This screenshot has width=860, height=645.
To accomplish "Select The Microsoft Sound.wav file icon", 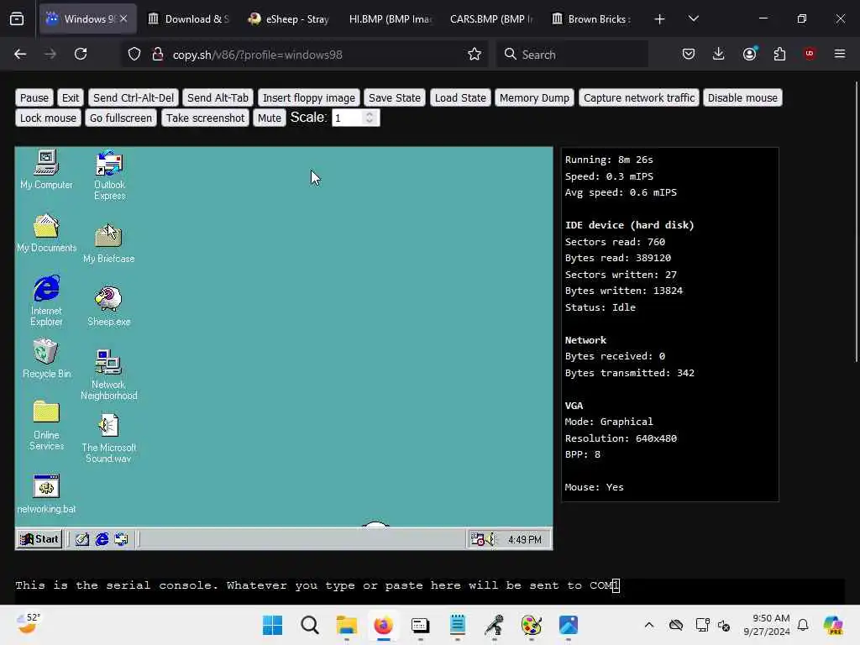I will tap(108, 438).
